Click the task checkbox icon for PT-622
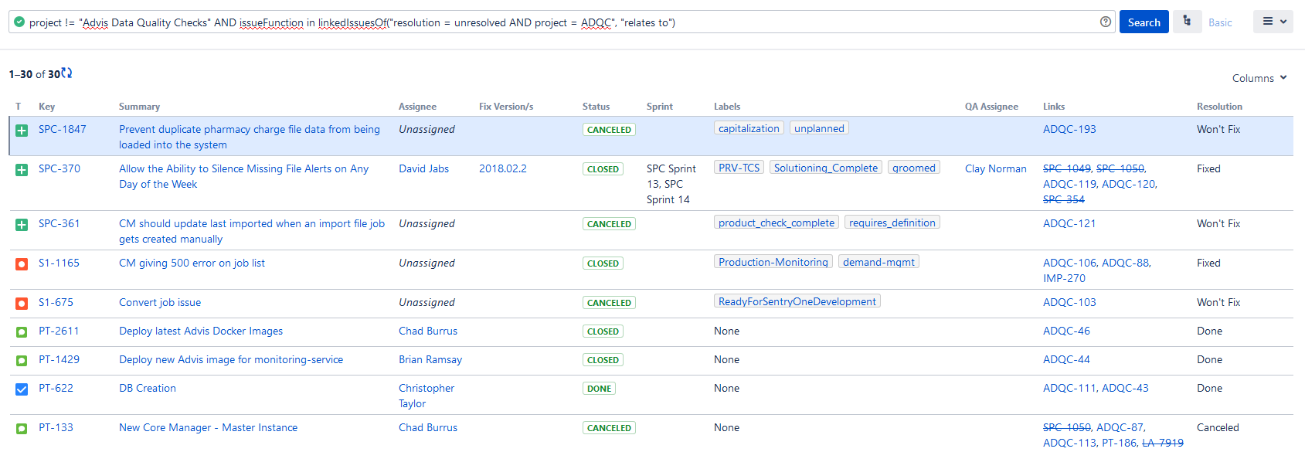Viewport: 1305px width, 452px height. [x=22, y=389]
